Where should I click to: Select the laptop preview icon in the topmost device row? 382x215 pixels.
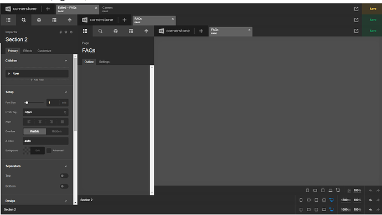(x=331, y=191)
